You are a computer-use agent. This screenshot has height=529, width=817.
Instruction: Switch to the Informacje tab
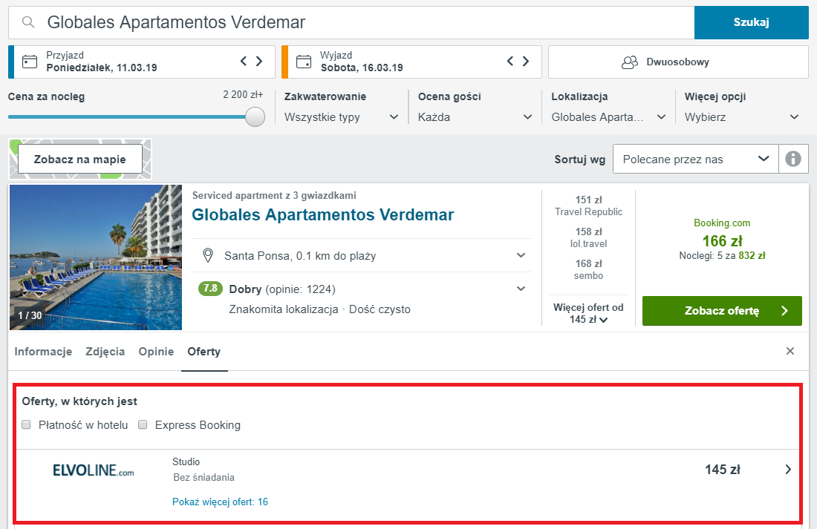[x=43, y=352]
